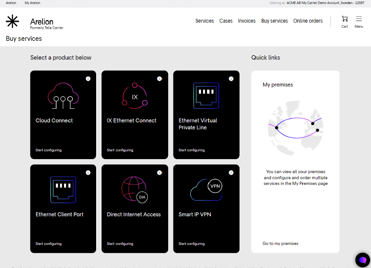Show info for IX Ethernet Connect card
371x268 pixels.
[x=159, y=79]
